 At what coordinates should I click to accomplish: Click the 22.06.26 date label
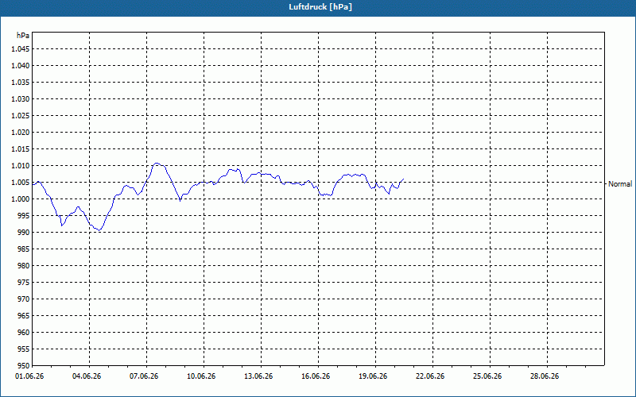(430, 376)
